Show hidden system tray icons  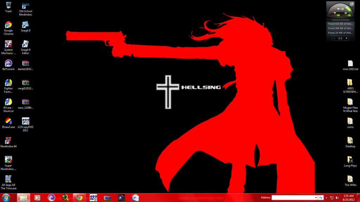coord(326,198)
